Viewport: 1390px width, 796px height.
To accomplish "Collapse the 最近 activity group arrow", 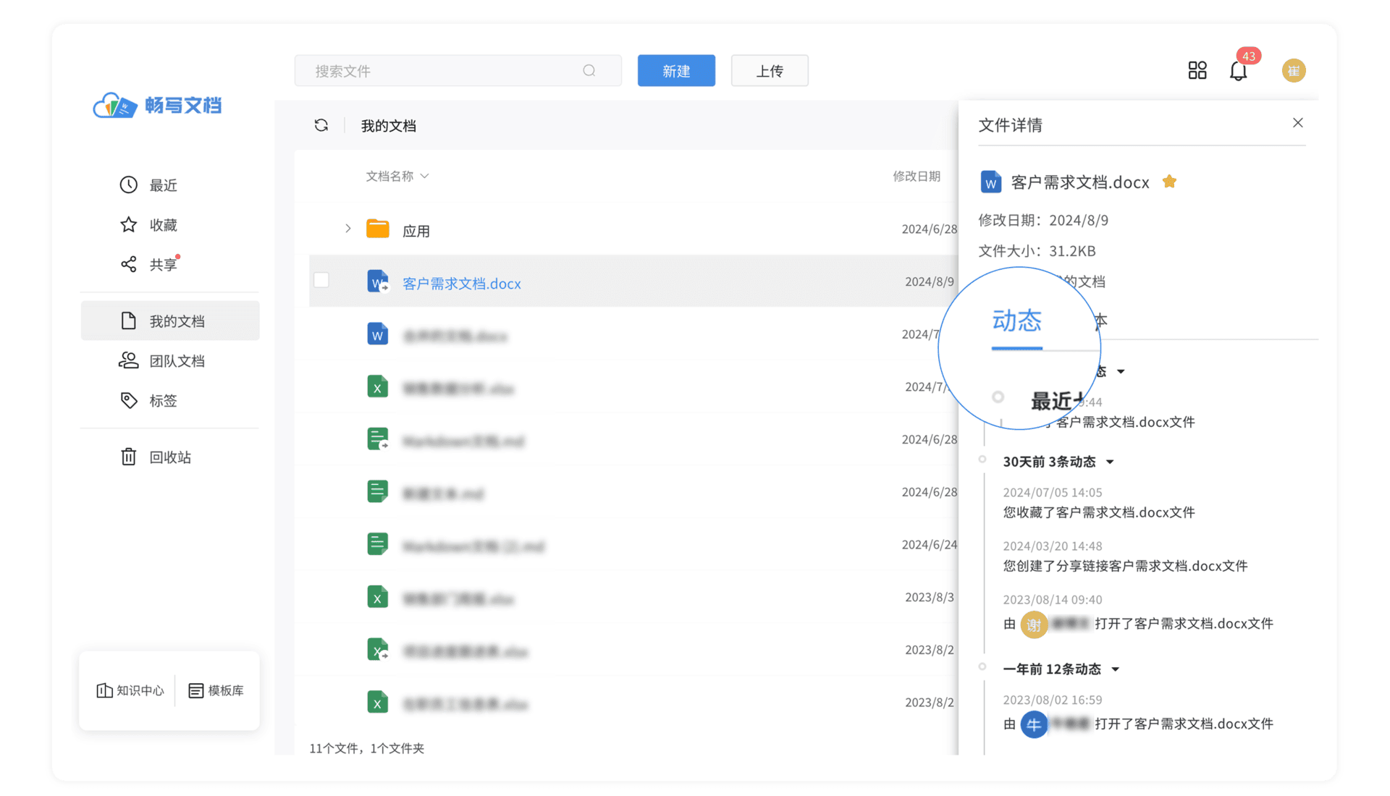I will (x=1121, y=372).
